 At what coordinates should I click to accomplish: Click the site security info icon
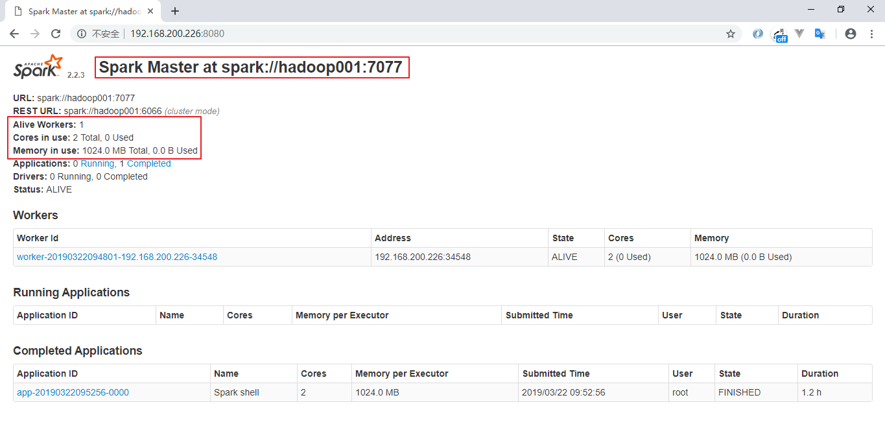pyautogui.click(x=82, y=34)
